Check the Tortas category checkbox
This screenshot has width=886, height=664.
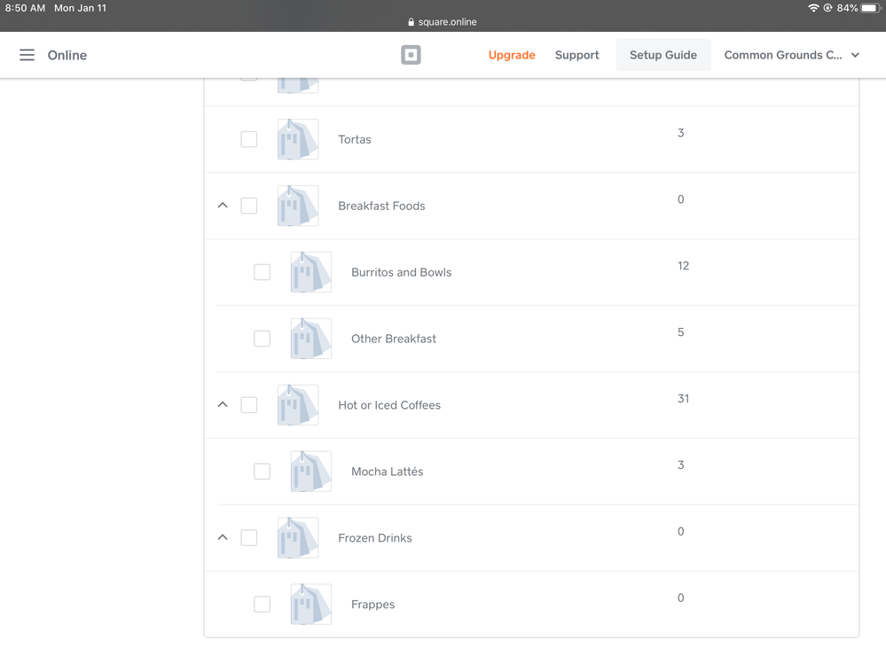tap(249, 139)
